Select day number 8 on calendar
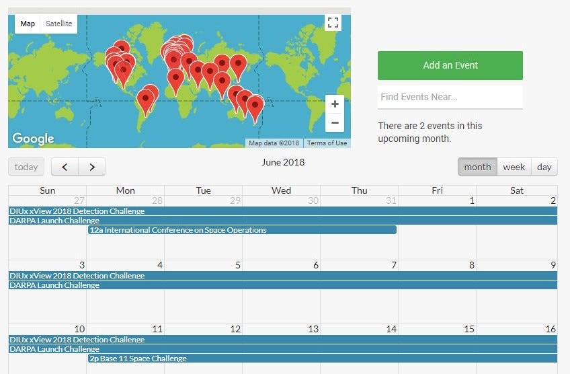 pos(471,265)
